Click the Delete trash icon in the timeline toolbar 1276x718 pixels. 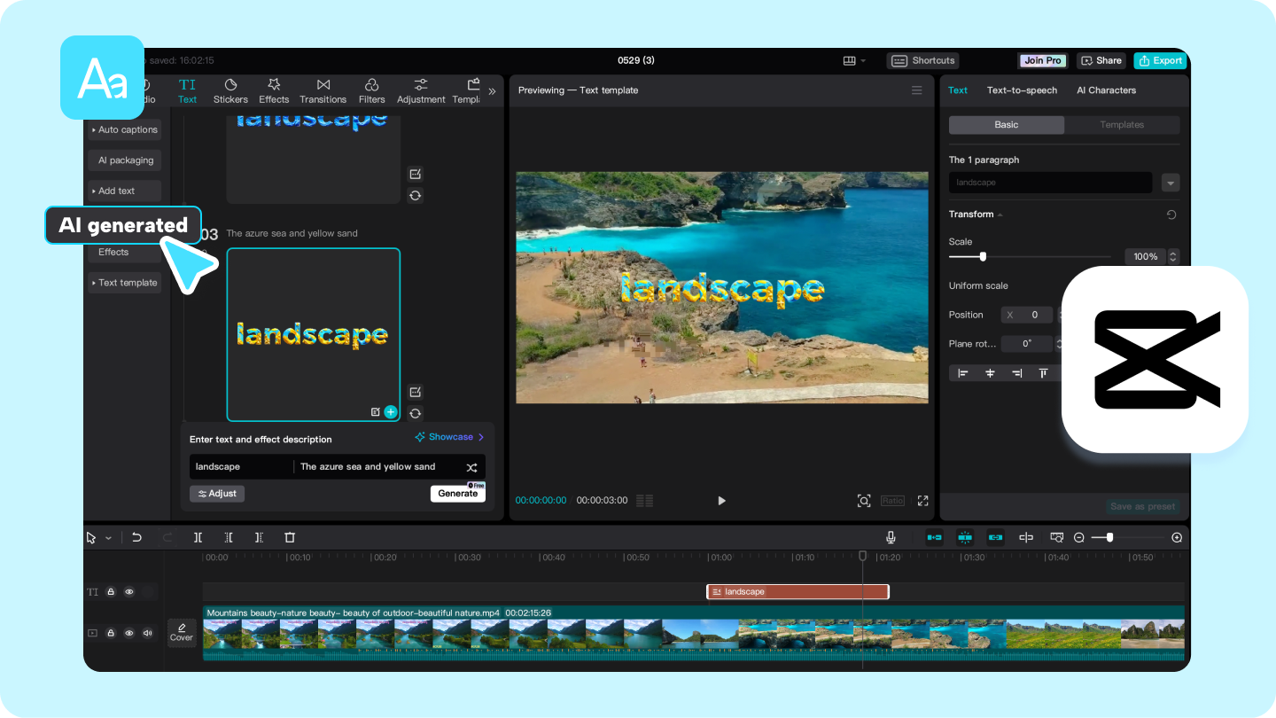click(x=290, y=537)
